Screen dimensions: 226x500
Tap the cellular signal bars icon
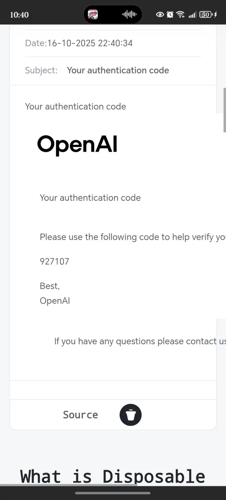tap(192, 15)
